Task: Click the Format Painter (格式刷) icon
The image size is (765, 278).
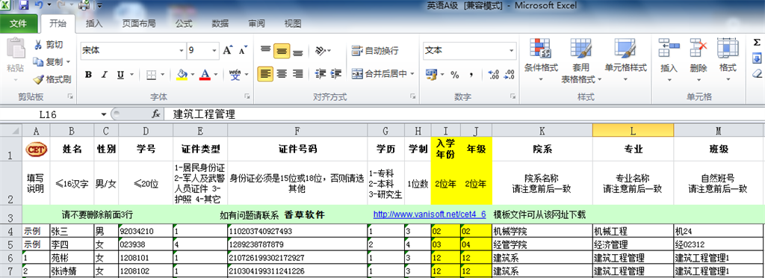Action: coord(38,78)
